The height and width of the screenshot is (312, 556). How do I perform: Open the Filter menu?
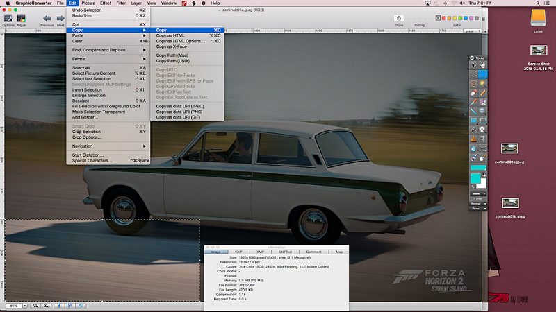pos(121,3)
